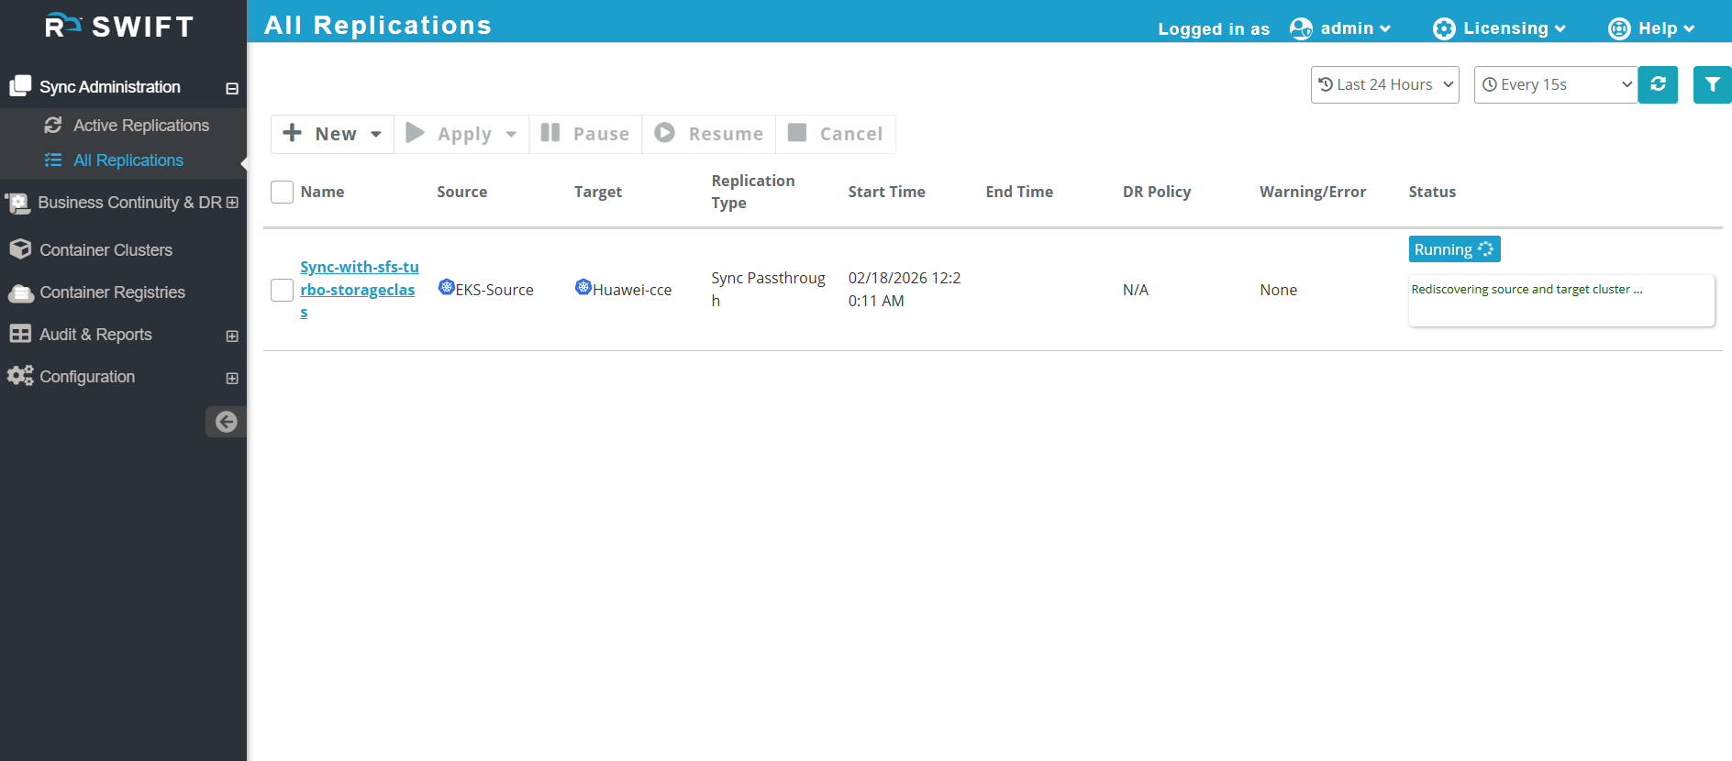Collapse the Sync Administration section
This screenshot has width=1732, height=761.
232,88
